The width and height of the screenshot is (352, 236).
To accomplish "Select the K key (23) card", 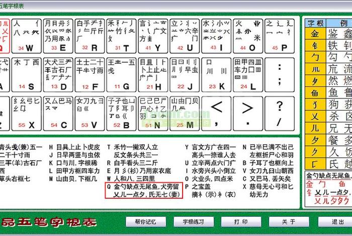I will [216, 75].
